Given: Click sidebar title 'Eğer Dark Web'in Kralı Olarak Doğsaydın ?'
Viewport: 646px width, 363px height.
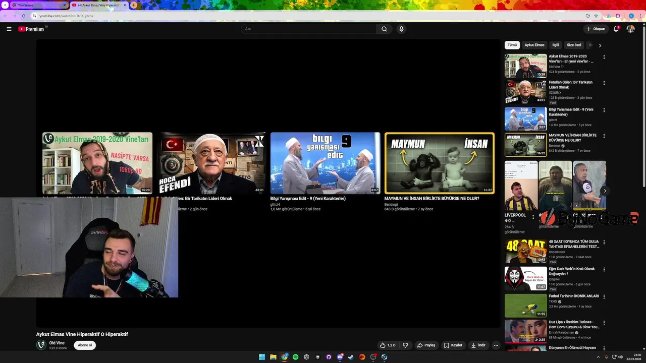Looking at the screenshot, I should [x=572, y=271].
